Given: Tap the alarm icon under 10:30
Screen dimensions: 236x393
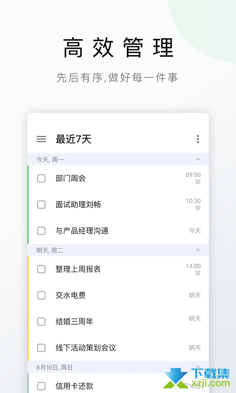Looking at the screenshot, I should coord(198,208).
